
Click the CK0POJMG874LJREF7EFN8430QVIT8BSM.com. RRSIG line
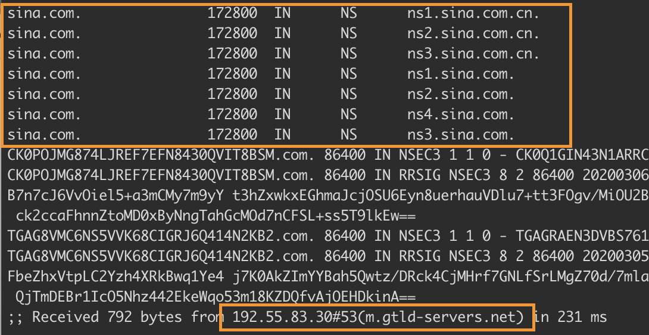328,175
